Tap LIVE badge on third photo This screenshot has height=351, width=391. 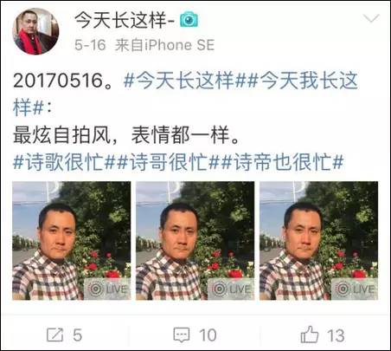click(x=355, y=289)
